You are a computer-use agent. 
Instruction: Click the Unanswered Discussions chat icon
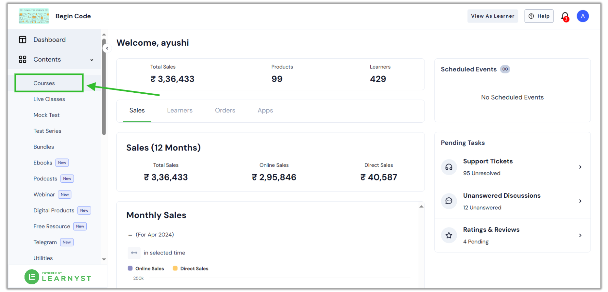(449, 201)
